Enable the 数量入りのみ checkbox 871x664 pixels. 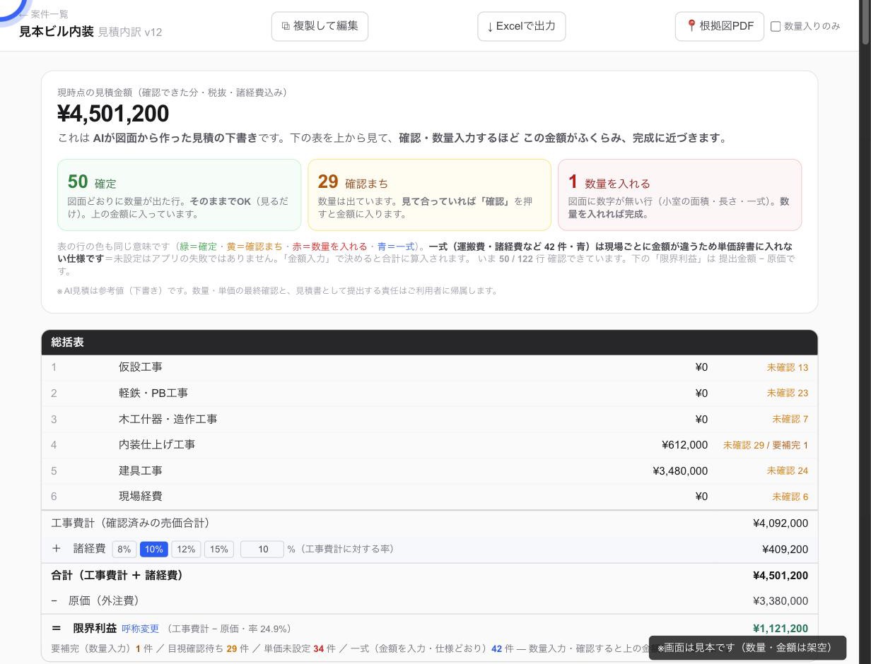tap(776, 26)
